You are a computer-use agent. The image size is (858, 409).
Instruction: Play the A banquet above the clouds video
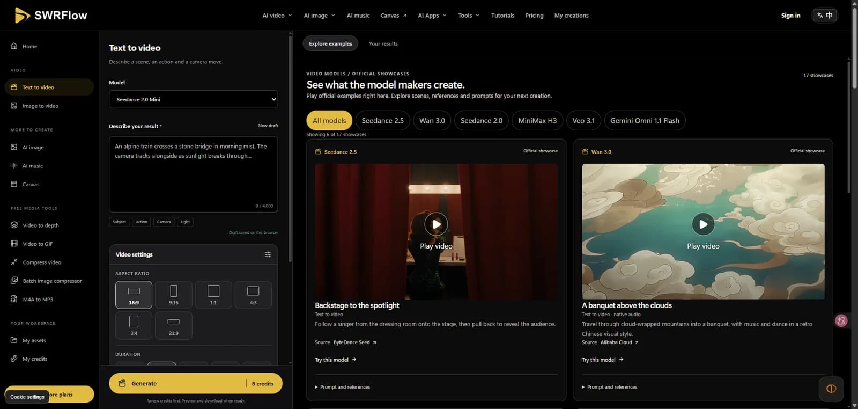[703, 224]
